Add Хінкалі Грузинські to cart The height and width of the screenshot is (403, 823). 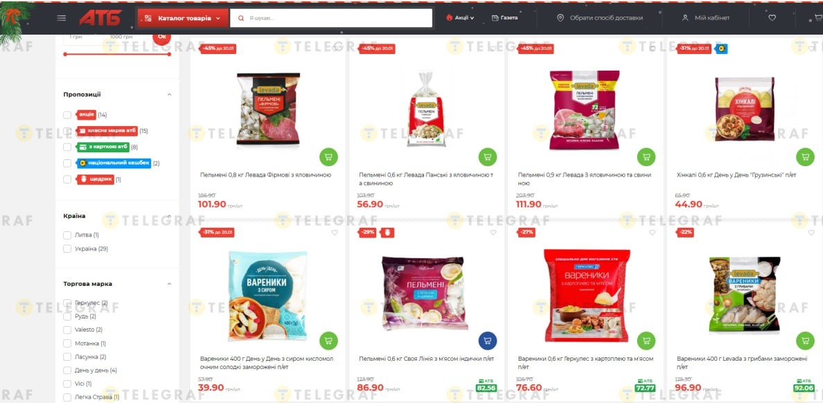tap(805, 156)
